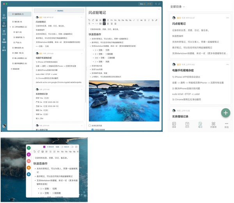Image resolution: width=234 pixels, height=203 pixels.
Task: Toggle 纯文本 switch in floating note
Action: pyautogui.click(x=72, y=147)
